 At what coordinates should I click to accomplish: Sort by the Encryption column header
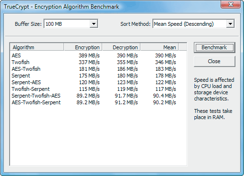[83, 47]
